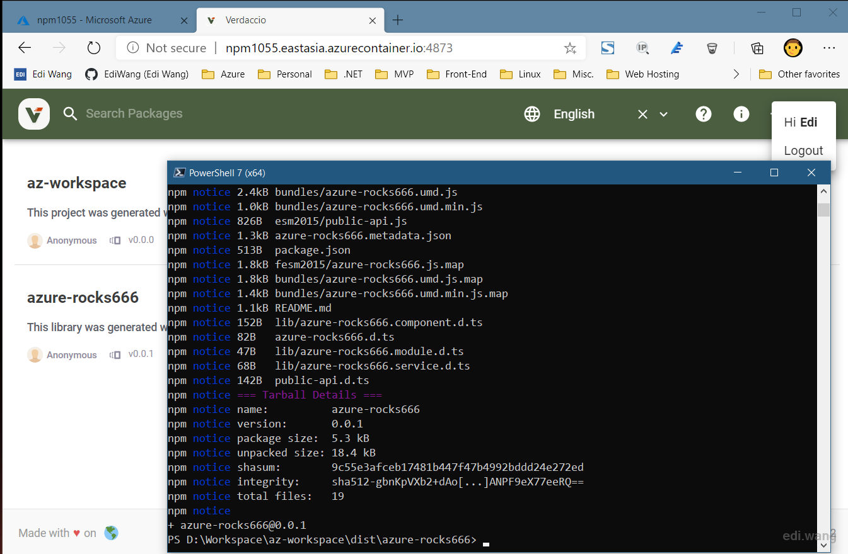Click the PowerShell prompt path line
This screenshot has height=554, width=848.
coord(322,540)
